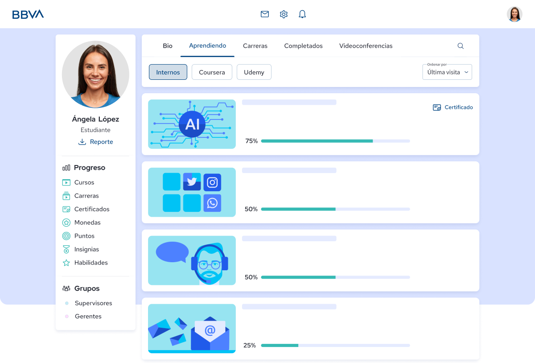
Task: Select the Internos filter chip
Action: tap(168, 72)
